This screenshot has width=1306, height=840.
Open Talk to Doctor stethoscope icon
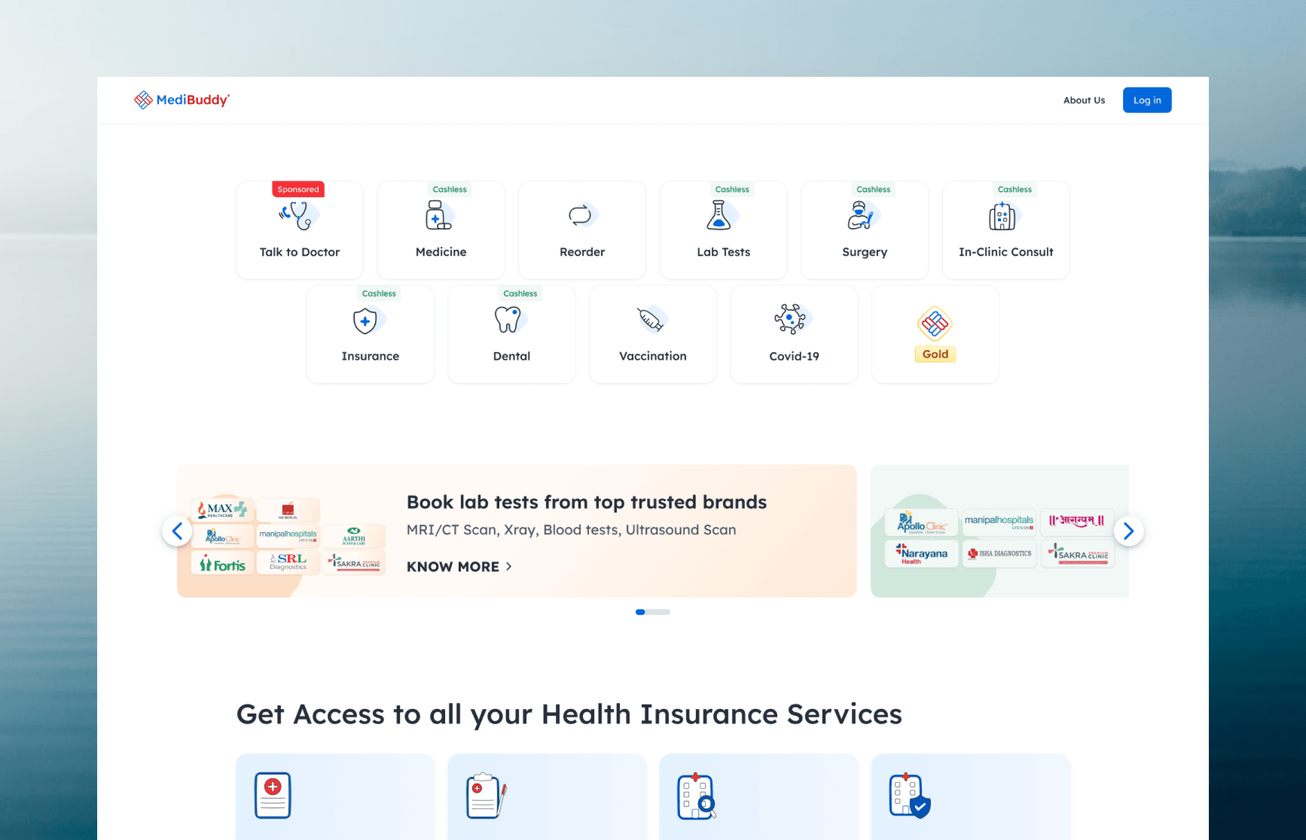coord(298,216)
